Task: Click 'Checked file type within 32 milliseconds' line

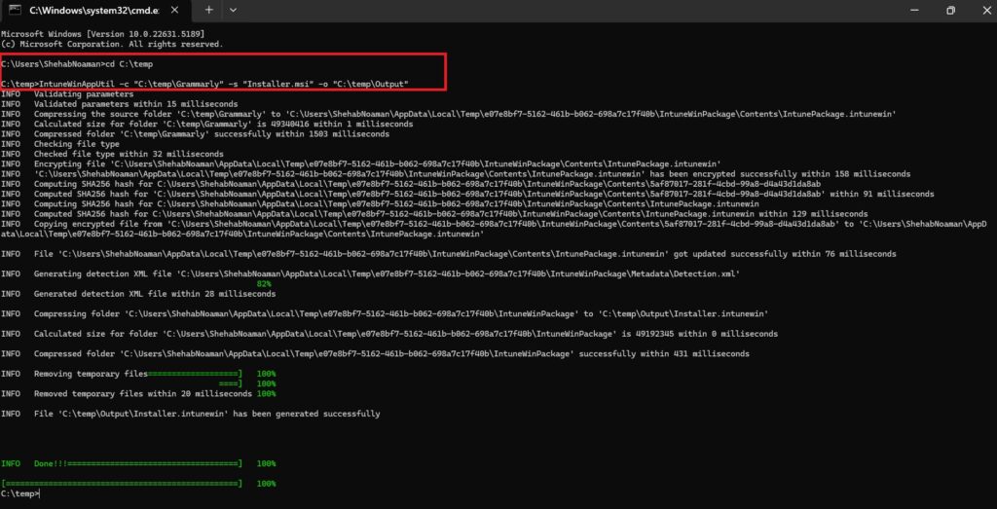Action: (x=113, y=154)
